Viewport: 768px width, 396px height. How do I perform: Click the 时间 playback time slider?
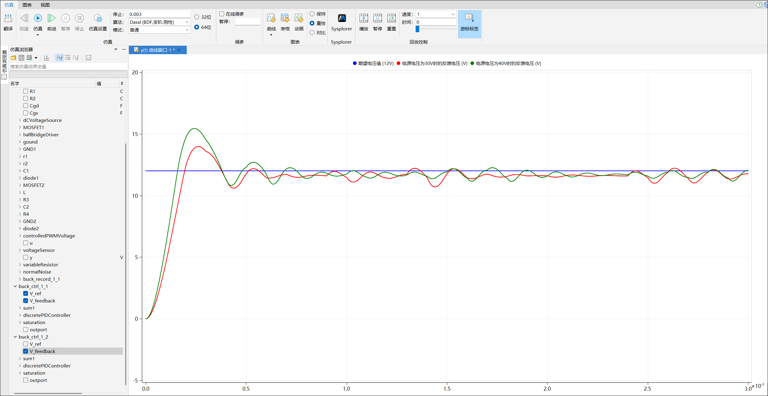coord(417,29)
